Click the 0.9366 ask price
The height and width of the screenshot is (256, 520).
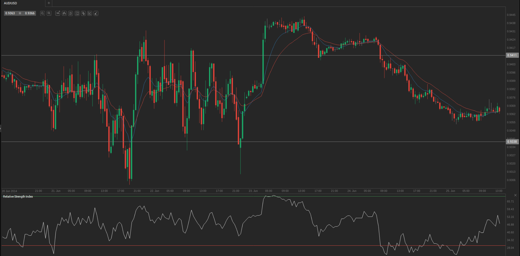coord(30,13)
